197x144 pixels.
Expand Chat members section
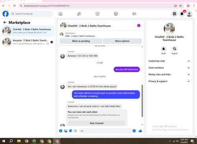169,68
